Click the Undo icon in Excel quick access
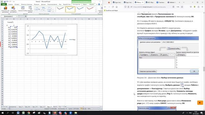The width and height of the screenshot is (205, 115). pyautogui.click(x=7, y=2)
